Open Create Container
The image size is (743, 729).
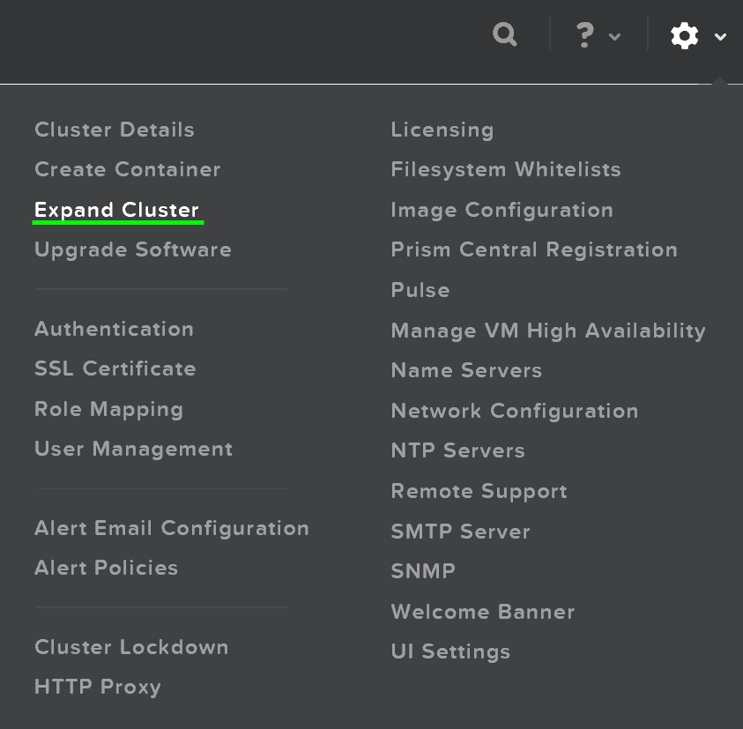pos(127,169)
